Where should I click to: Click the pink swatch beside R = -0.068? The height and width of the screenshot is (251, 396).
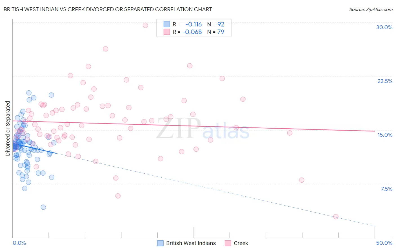click(167, 32)
